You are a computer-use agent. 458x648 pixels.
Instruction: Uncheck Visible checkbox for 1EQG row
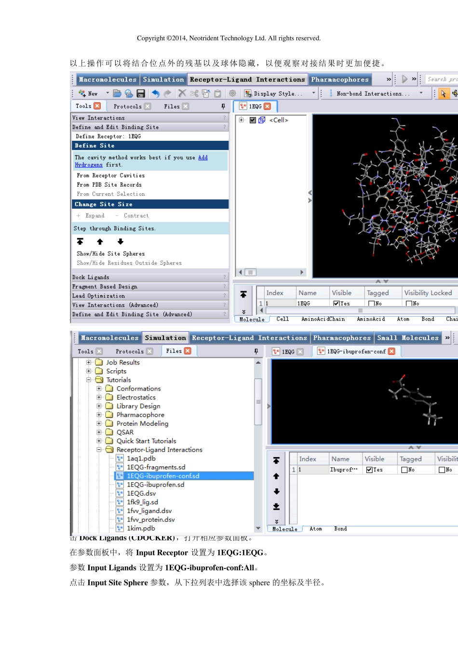coord(337,303)
